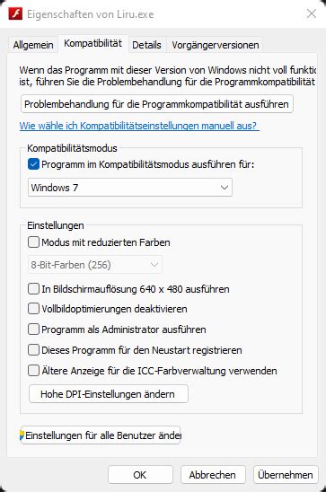This screenshot has height=492, width=326.
Task: Open the Details tab
Action: pos(146,45)
